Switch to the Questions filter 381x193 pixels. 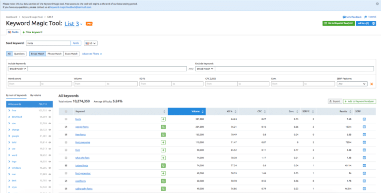tap(19, 54)
